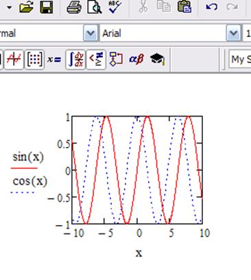
Task: Redo the last undone action
Action: tap(232, 7)
